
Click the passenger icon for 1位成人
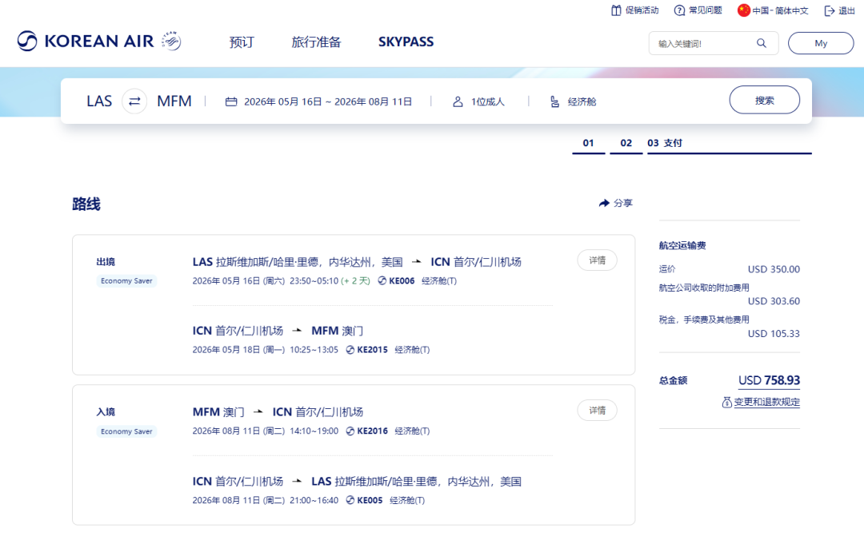pyautogui.click(x=458, y=101)
